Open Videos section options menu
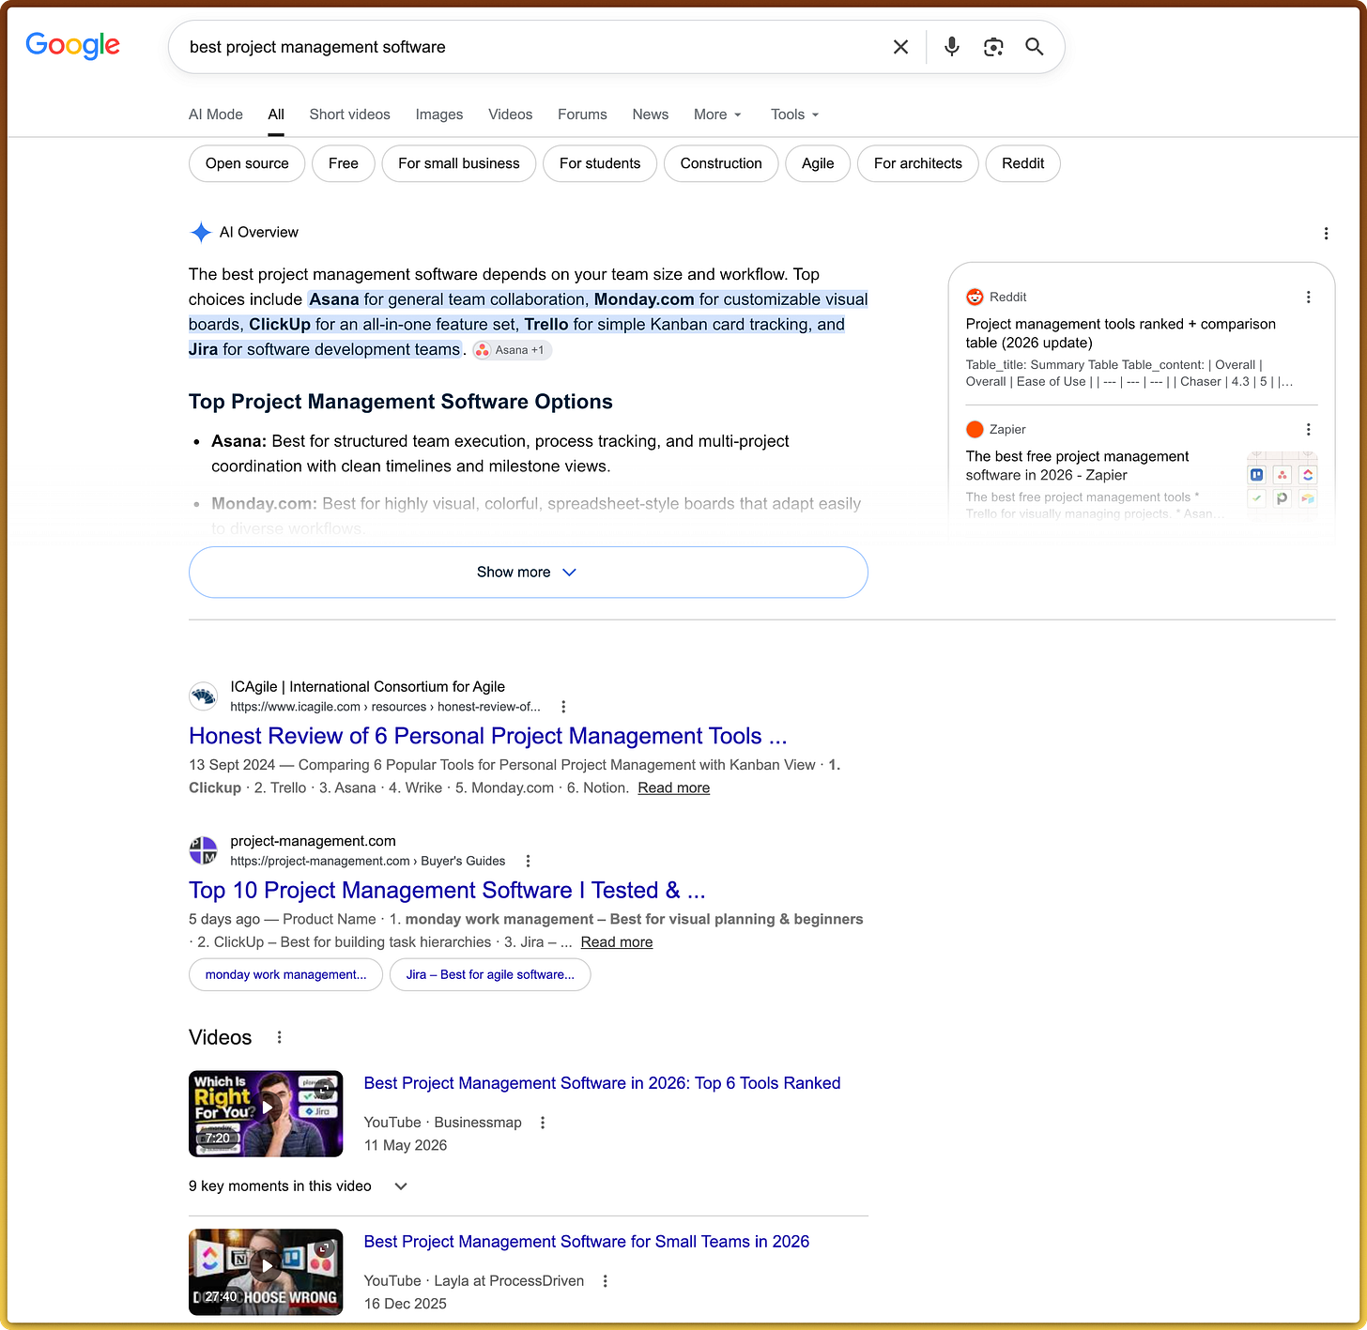The image size is (1367, 1330). (x=279, y=1037)
